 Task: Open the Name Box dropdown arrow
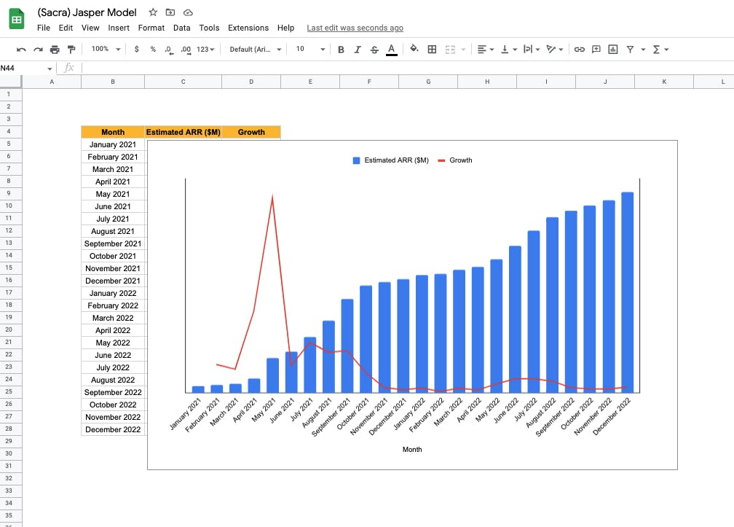50,69
